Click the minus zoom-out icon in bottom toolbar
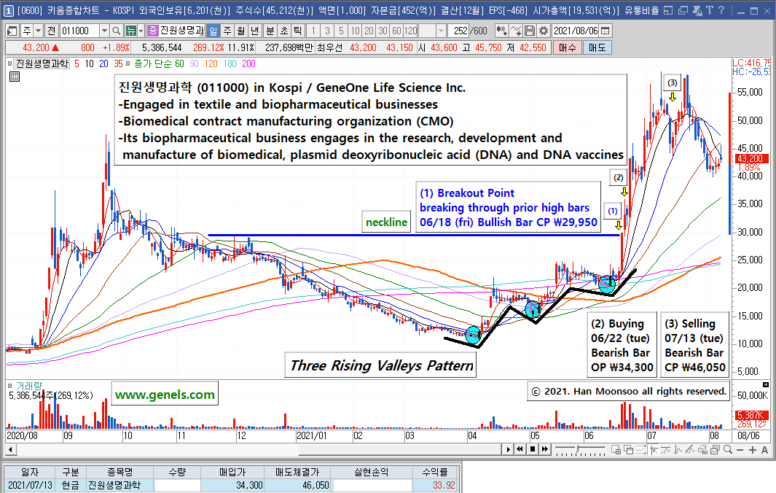The height and width of the screenshot is (493, 776). 740,450
